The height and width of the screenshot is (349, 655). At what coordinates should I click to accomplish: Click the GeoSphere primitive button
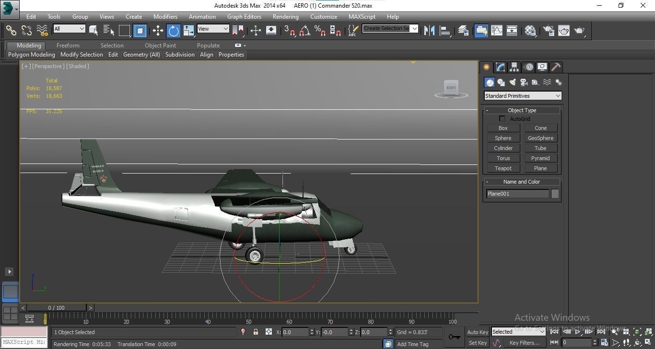coord(540,138)
